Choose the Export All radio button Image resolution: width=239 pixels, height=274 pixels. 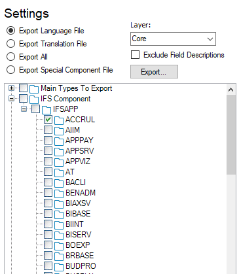[x=10, y=57]
